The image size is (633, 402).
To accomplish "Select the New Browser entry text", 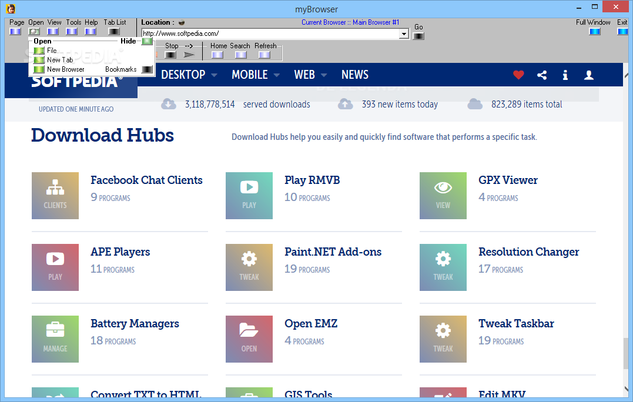I will pyautogui.click(x=65, y=69).
